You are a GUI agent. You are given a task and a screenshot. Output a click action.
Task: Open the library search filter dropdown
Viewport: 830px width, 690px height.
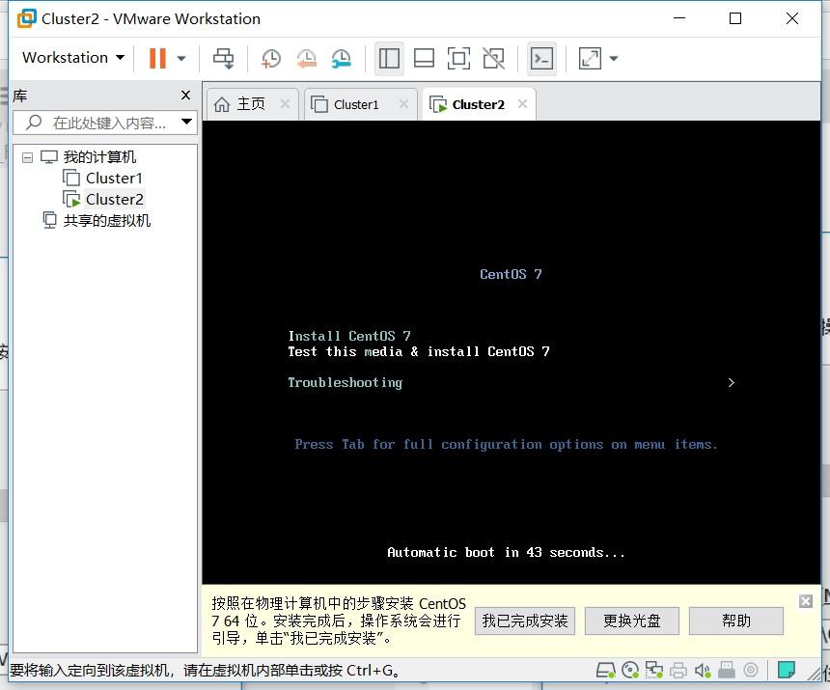click(186, 123)
